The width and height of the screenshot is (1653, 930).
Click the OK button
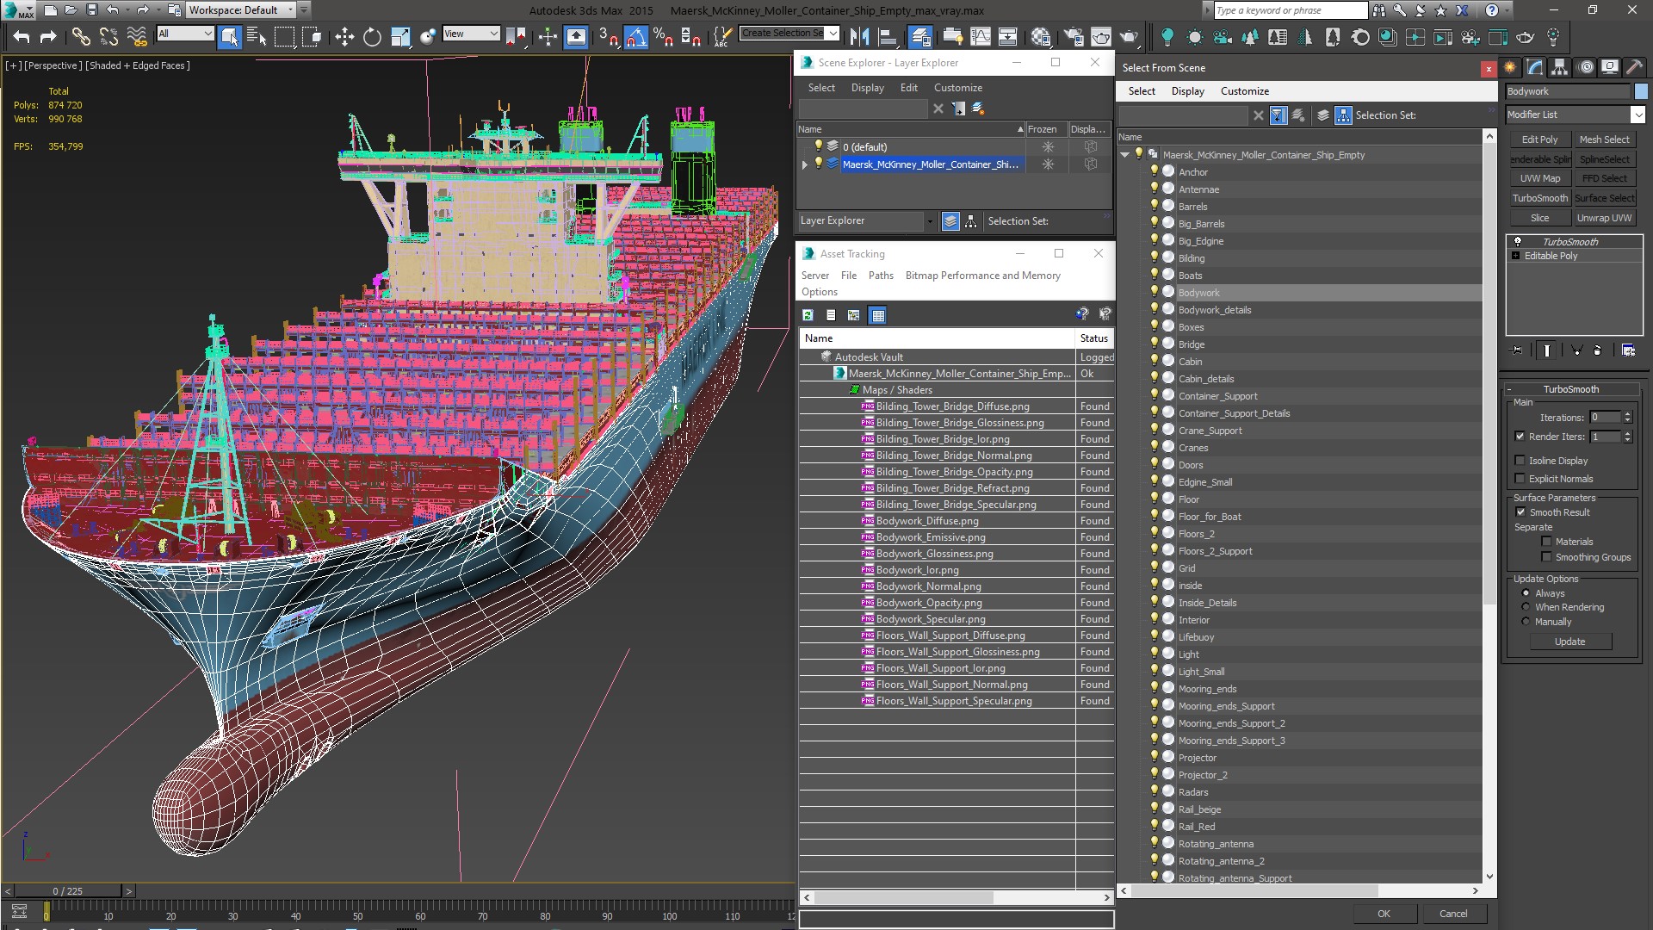pyautogui.click(x=1384, y=914)
